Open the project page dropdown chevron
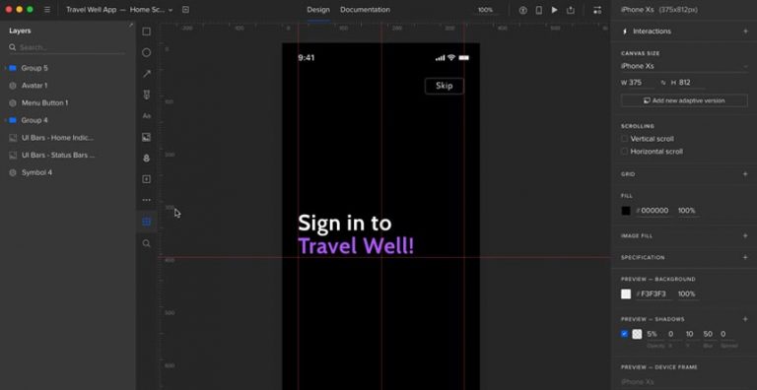Viewport: 757px width, 390px height. [x=171, y=10]
